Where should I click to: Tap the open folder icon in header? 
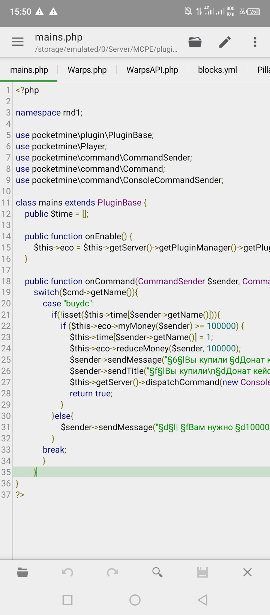195,42
